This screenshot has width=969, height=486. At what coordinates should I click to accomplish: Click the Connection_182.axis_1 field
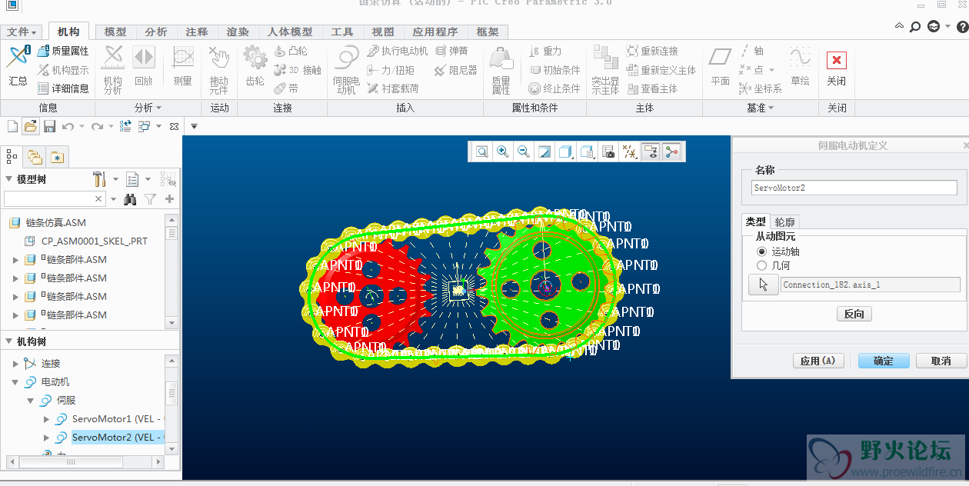point(871,285)
